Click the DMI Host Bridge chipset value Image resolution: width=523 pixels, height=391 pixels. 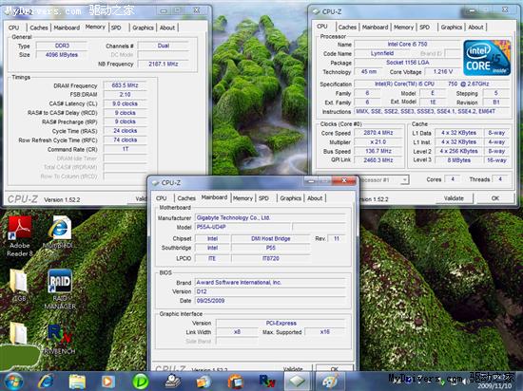coord(270,238)
